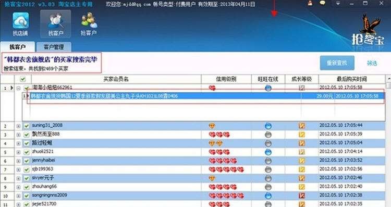Uncheck the checkbox for zhouhang66
Screen dimensions: 391x207
click(27, 187)
